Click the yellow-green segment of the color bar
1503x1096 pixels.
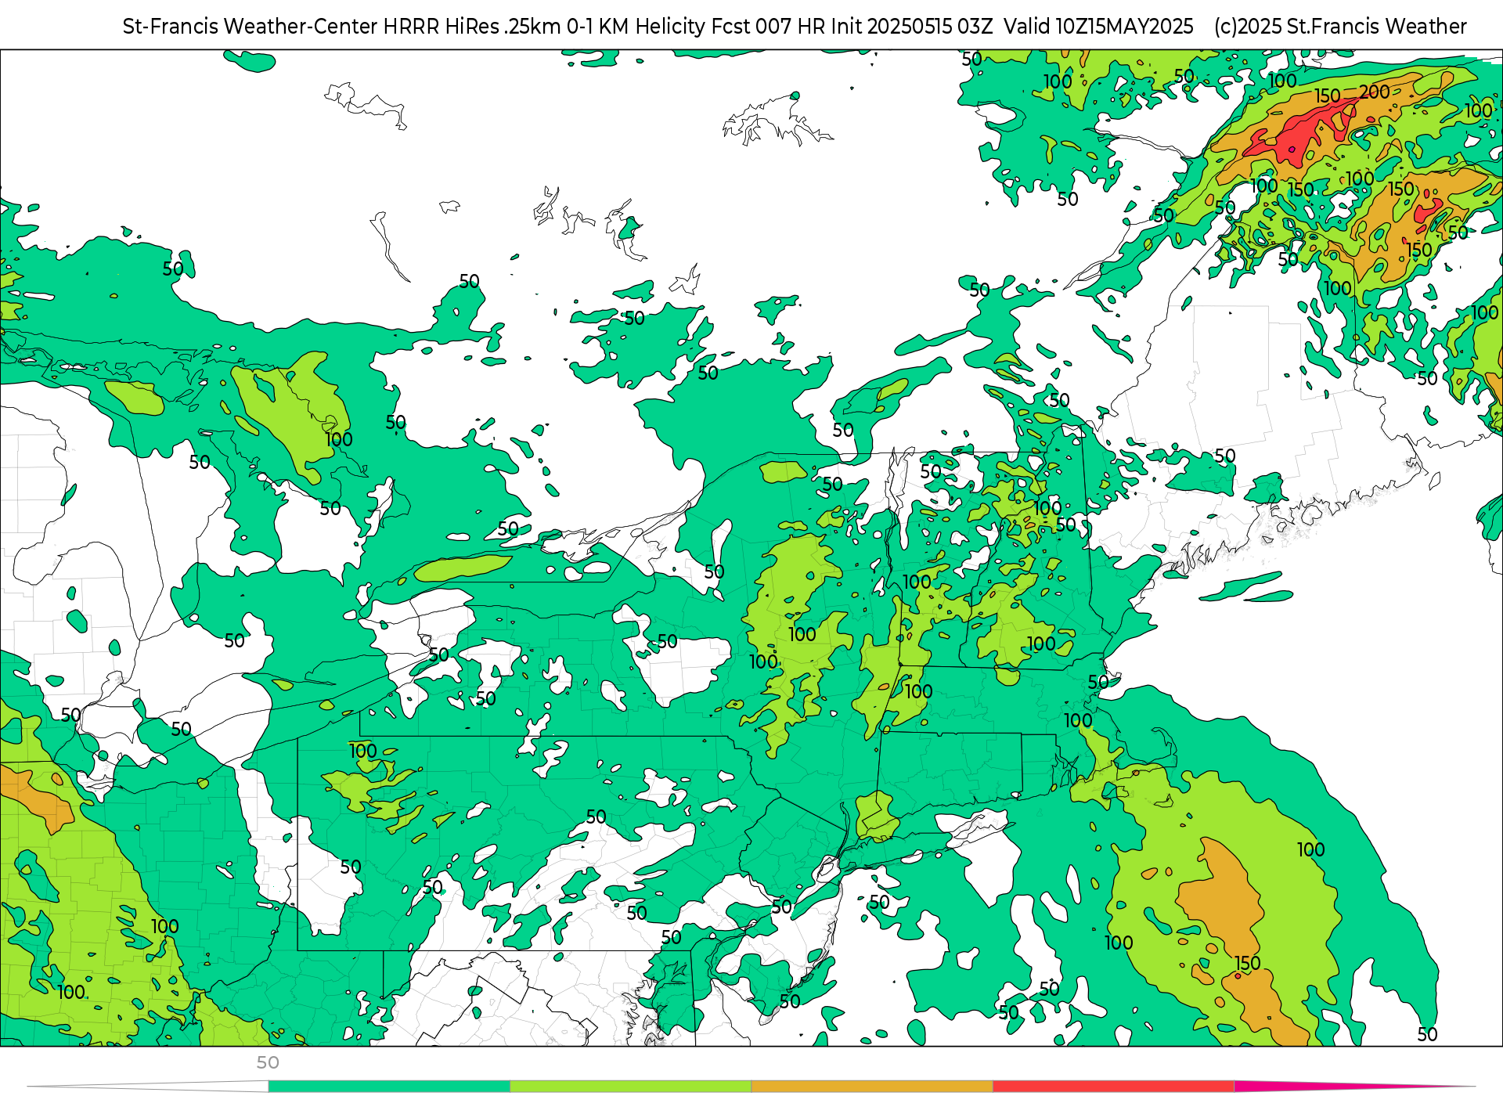(631, 1087)
